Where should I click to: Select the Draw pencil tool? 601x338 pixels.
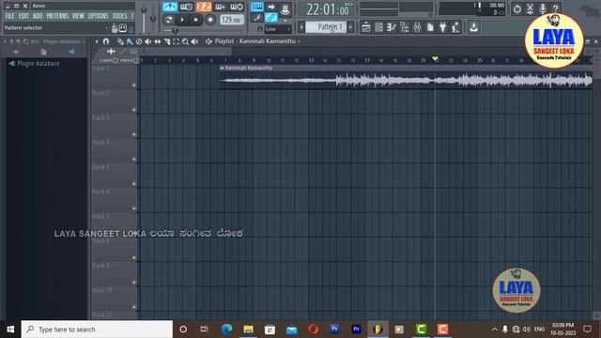(120, 41)
